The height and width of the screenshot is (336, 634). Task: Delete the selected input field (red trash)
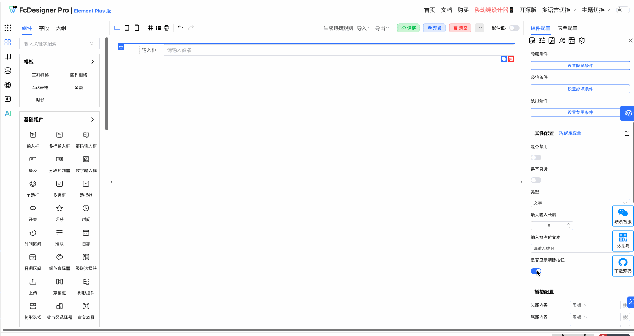511,59
